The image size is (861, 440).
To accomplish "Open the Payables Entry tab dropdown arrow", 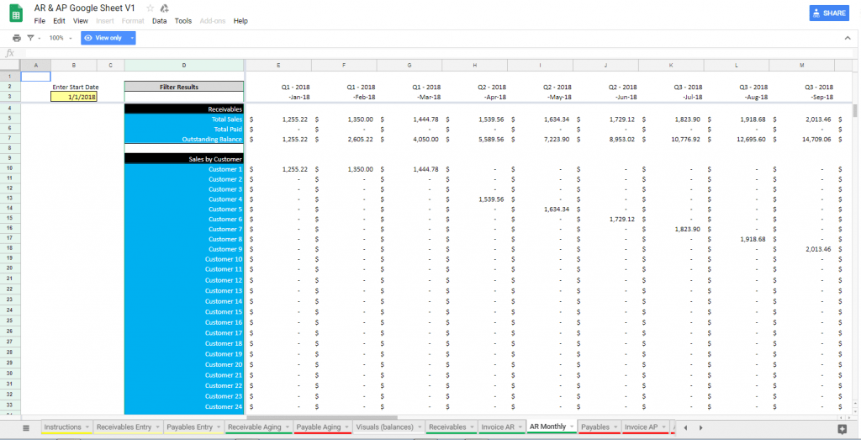I will [219, 427].
